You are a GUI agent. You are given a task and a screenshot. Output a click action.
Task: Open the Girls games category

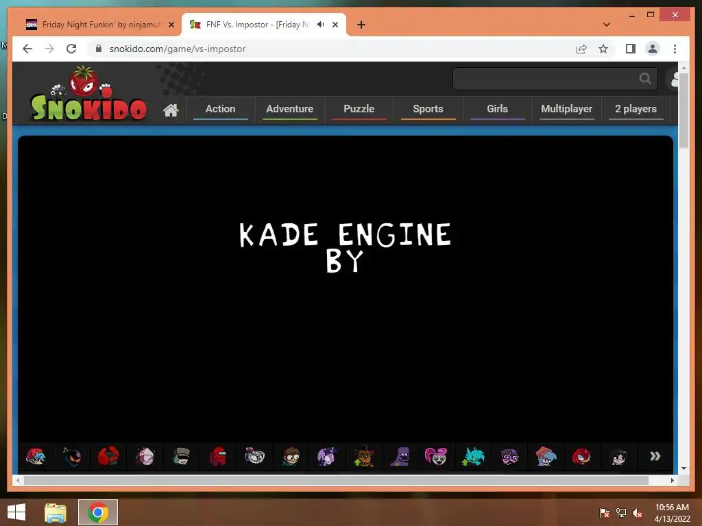498,109
